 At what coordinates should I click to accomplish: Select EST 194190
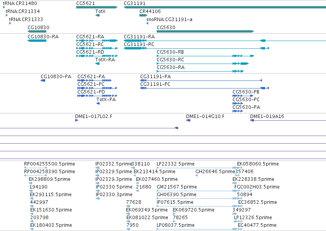click(31, 191)
